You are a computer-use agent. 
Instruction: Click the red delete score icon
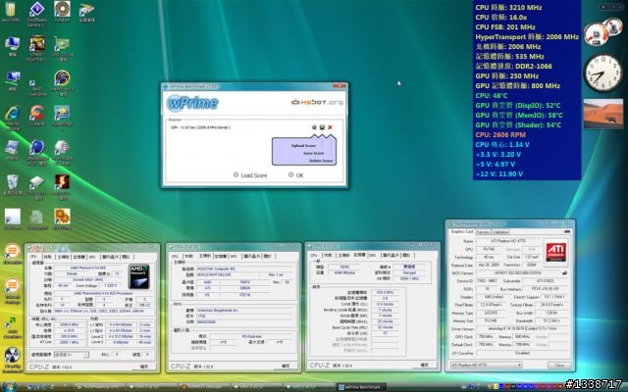click(x=330, y=127)
